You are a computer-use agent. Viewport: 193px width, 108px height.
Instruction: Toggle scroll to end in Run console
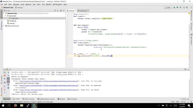tap(8, 82)
